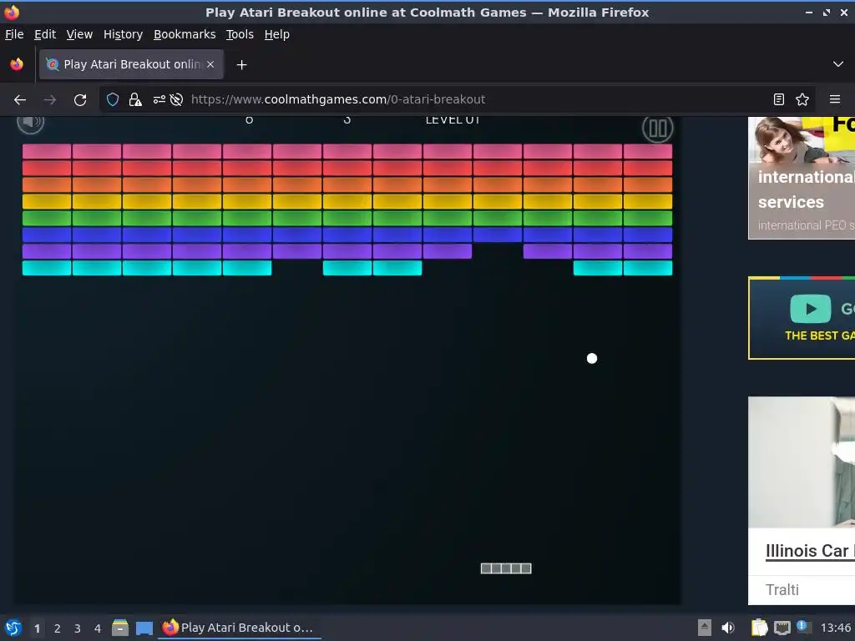Select Firefox Breakout taskbar window button

(x=240, y=628)
